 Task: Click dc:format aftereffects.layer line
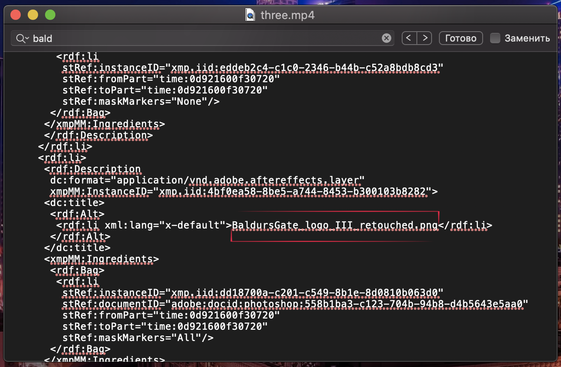(208, 180)
